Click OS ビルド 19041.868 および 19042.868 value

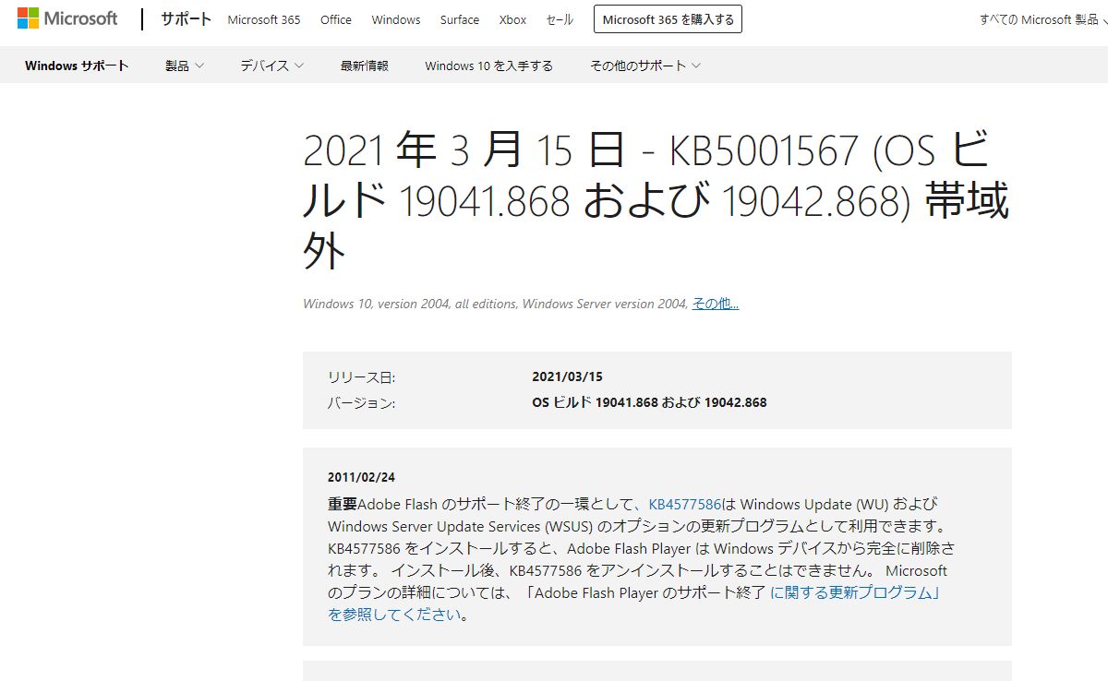click(649, 402)
